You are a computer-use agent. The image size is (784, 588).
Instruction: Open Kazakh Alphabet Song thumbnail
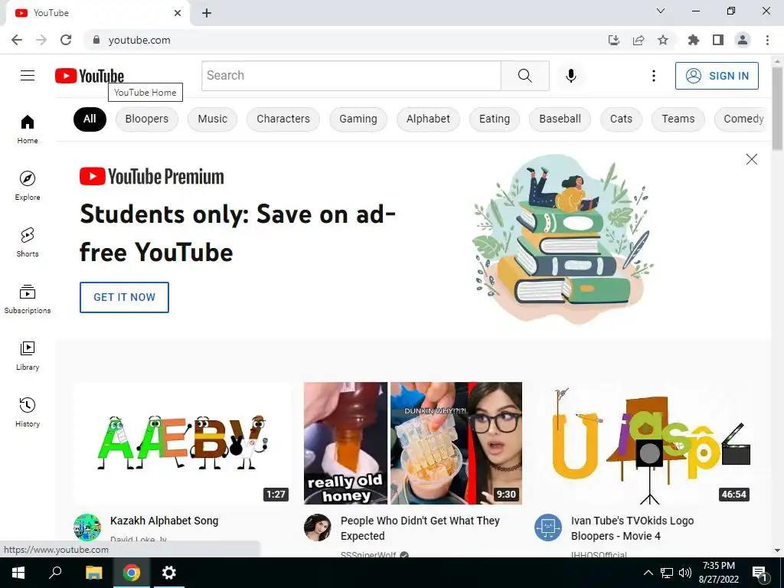pos(182,443)
